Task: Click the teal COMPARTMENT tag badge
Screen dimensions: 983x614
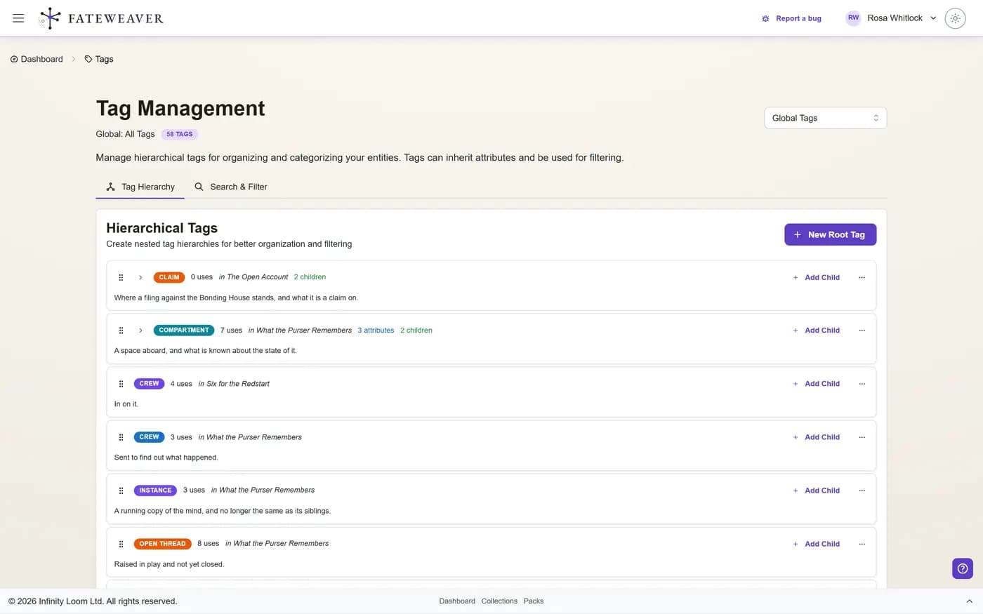Action: (x=184, y=331)
